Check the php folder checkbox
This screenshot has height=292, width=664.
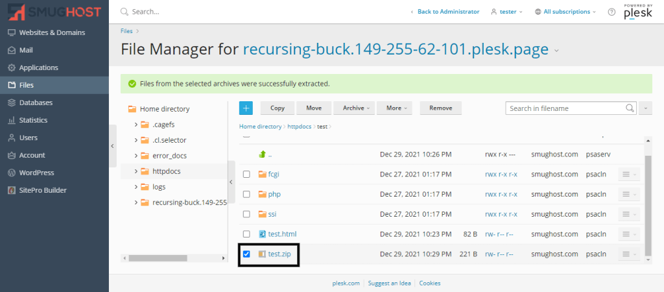click(x=246, y=194)
